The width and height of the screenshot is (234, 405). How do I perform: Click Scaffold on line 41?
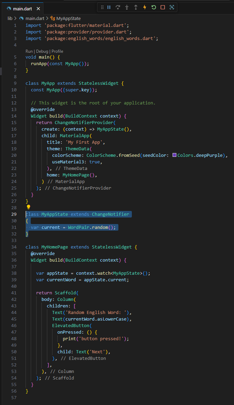coord(65,293)
